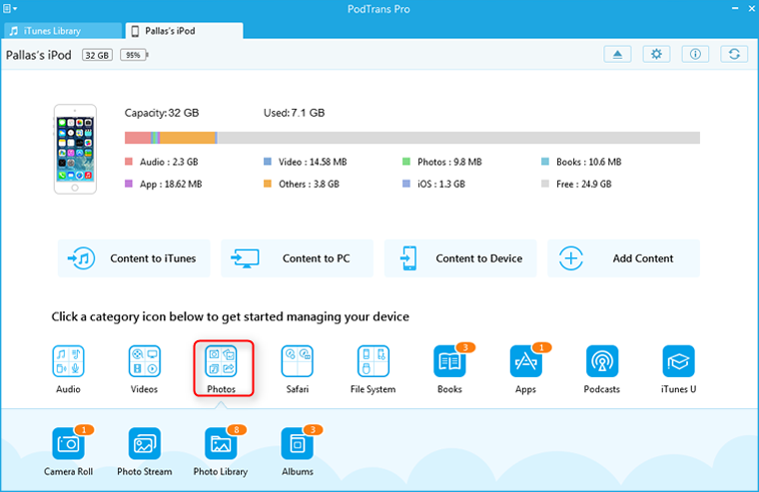
Task: Select the Photos category icon
Action: pos(221,361)
